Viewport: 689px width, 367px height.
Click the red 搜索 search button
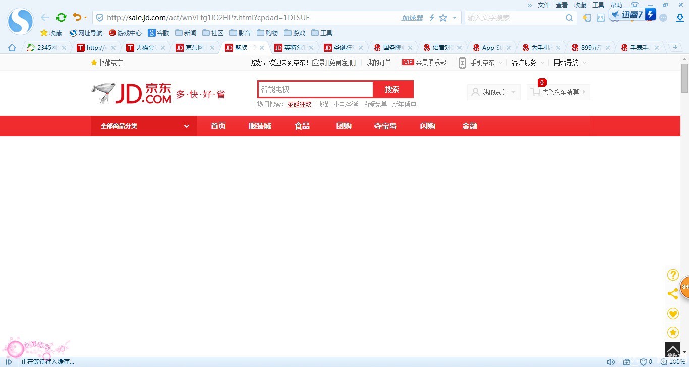click(x=392, y=89)
